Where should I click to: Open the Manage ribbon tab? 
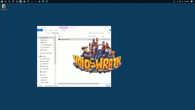point(64,30)
